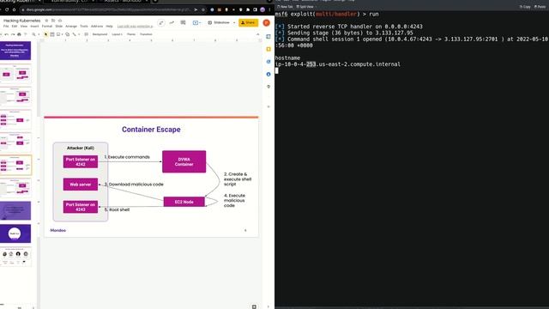Open the zoom level dropdown arrow
This screenshot has width=549, height=309.
point(39,34)
